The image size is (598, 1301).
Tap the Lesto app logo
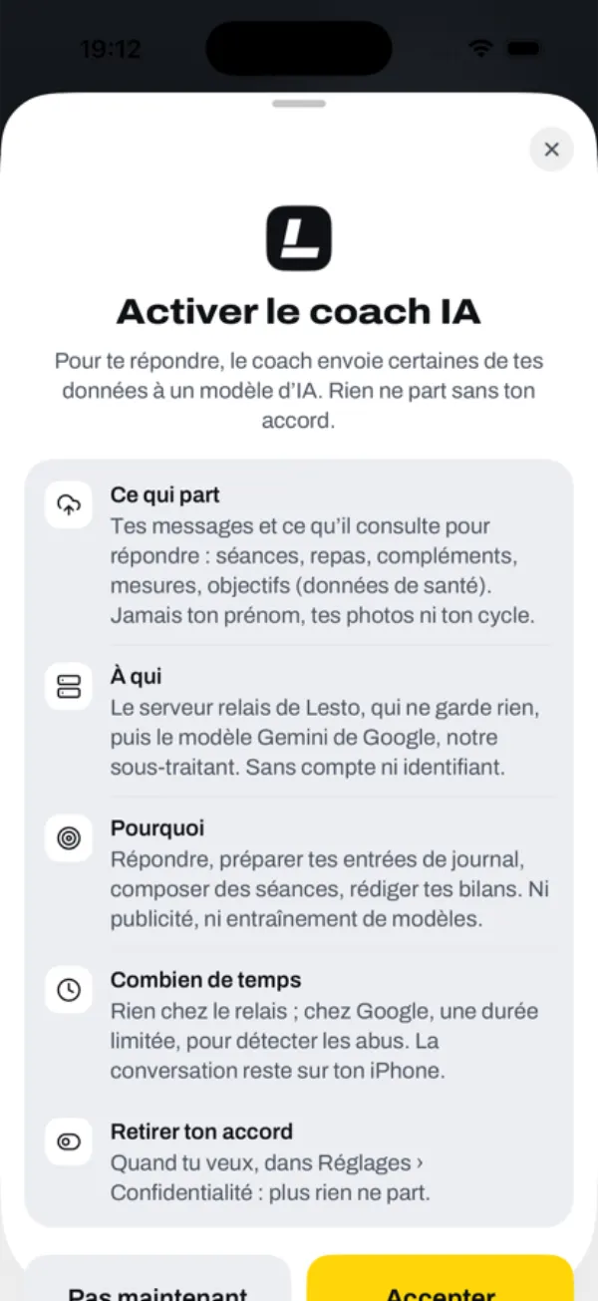[299, 238]
